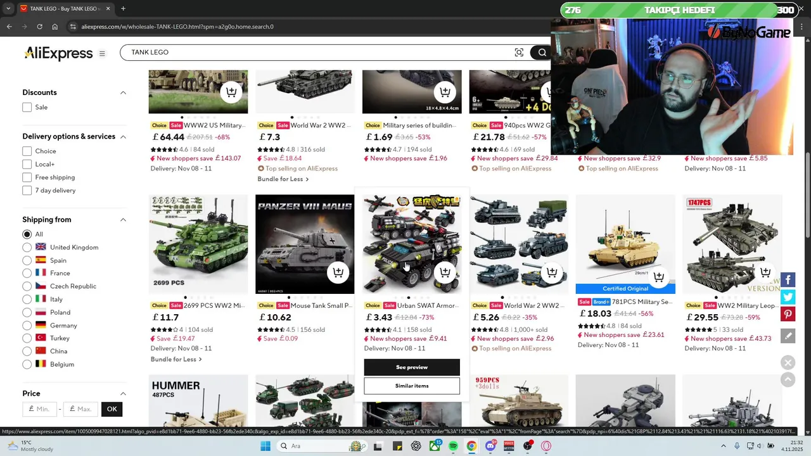Show hidden system tray icons
Image resolution: width=811 pixels, height=456 pixels.
[724, 446]
